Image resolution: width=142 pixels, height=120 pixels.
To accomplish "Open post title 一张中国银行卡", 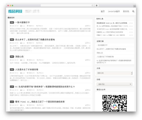I will click(22, 22).
